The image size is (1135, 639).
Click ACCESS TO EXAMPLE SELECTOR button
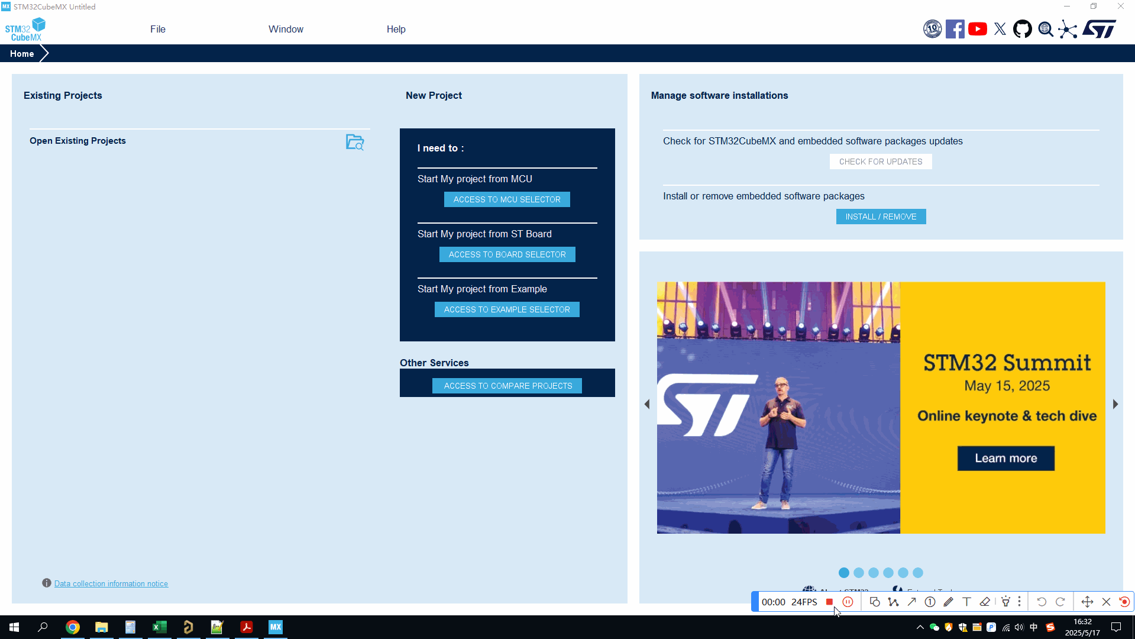tap(507, 309)
